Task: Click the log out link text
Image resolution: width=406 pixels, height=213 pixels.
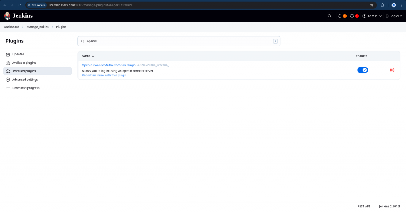Action: pos(396,16)
